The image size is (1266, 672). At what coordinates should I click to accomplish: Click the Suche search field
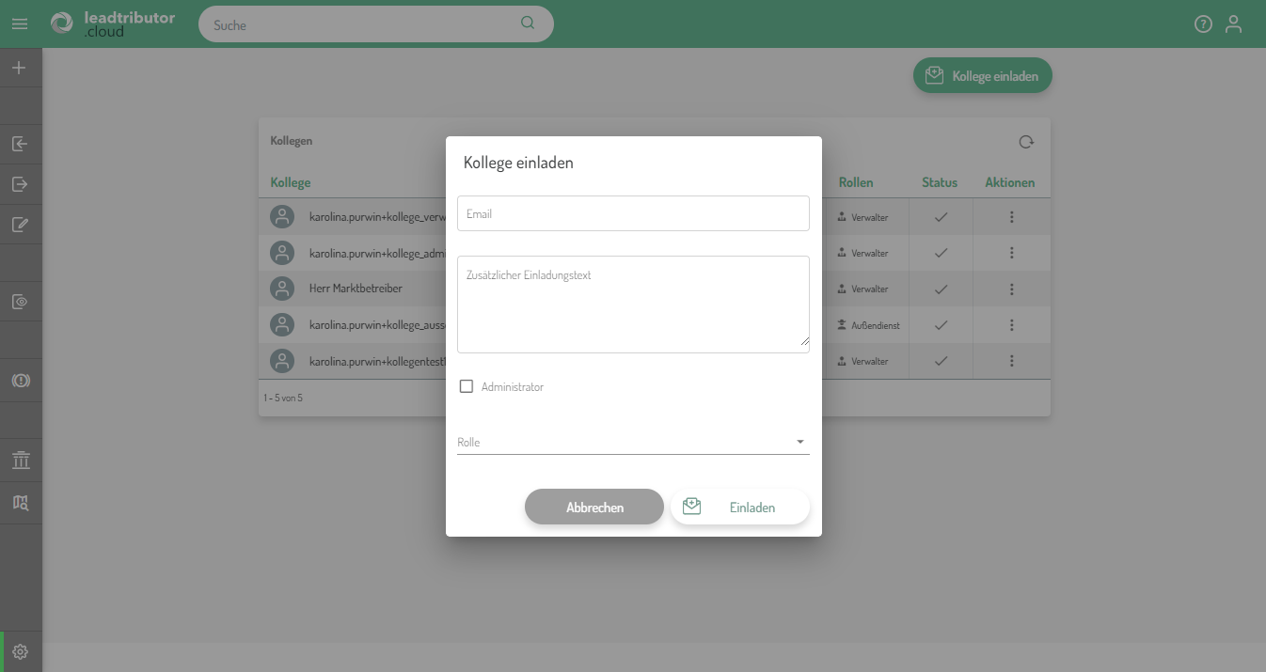pos(362,25)
